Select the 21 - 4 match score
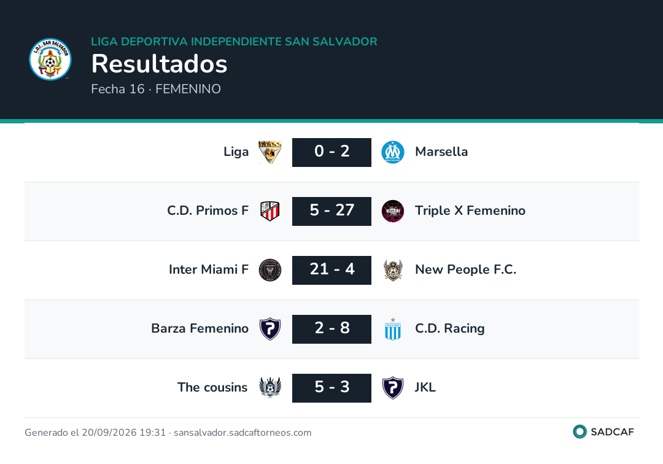Image resolution: width=663 pixels, height=464 pixels. tap(331, 270)
